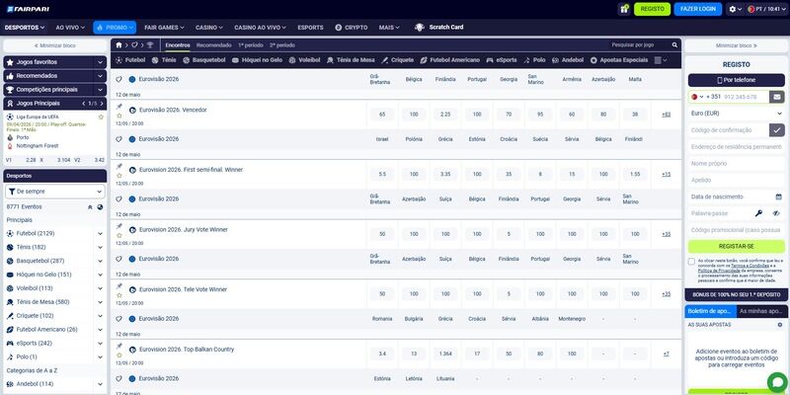Switch registration to email envelope icon
The height and width of the screenshot is (395, 790).
777,97
